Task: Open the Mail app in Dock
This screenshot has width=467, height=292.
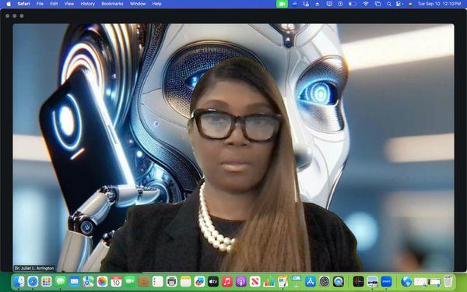Action: click(75, 281)
